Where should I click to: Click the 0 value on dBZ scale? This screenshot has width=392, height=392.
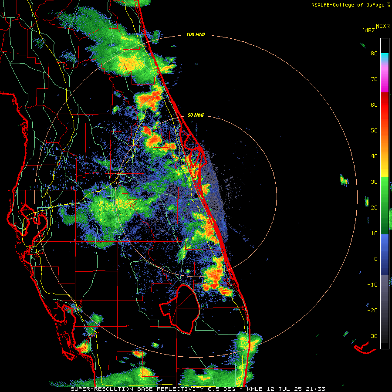pos(376,259)
